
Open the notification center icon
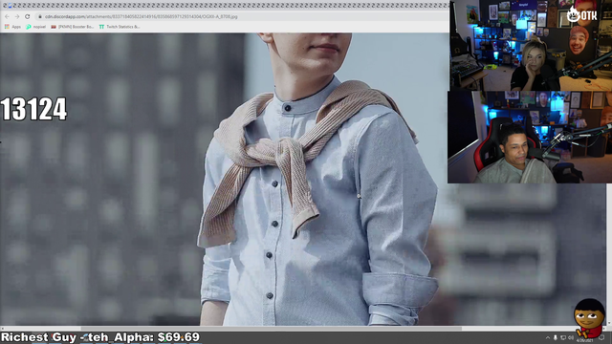click(601, 337)
